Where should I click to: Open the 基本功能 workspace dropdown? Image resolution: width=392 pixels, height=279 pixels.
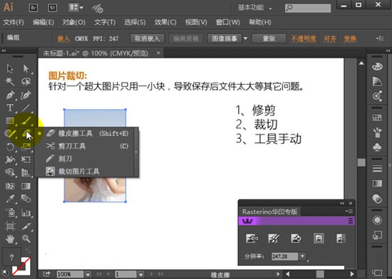[x=255, y=8]
